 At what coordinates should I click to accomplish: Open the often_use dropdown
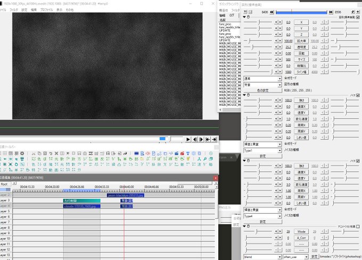(296, 257)
